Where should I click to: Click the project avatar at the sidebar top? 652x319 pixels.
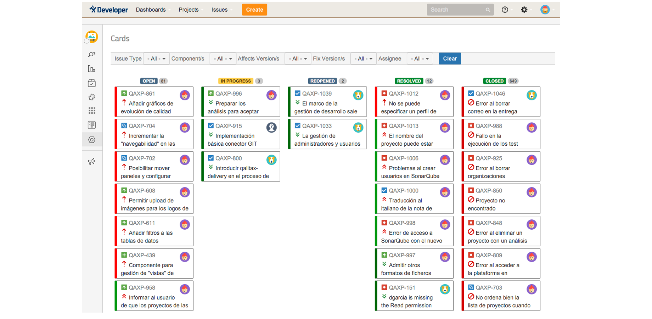92,37
